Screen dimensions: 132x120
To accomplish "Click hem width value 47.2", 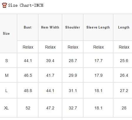I will [50, 108].
